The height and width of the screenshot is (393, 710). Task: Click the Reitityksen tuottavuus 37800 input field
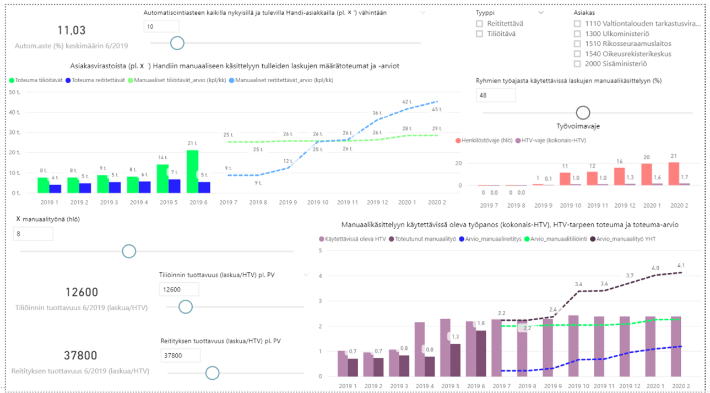(180, 356)
